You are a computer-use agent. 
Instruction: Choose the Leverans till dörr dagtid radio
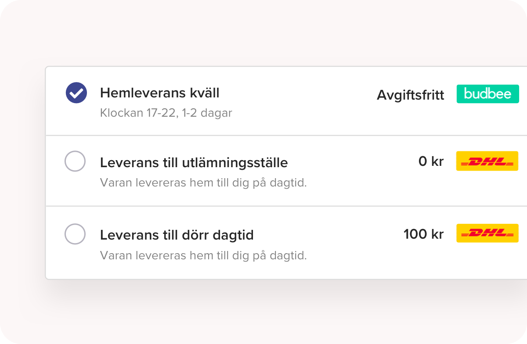(75, 234)
